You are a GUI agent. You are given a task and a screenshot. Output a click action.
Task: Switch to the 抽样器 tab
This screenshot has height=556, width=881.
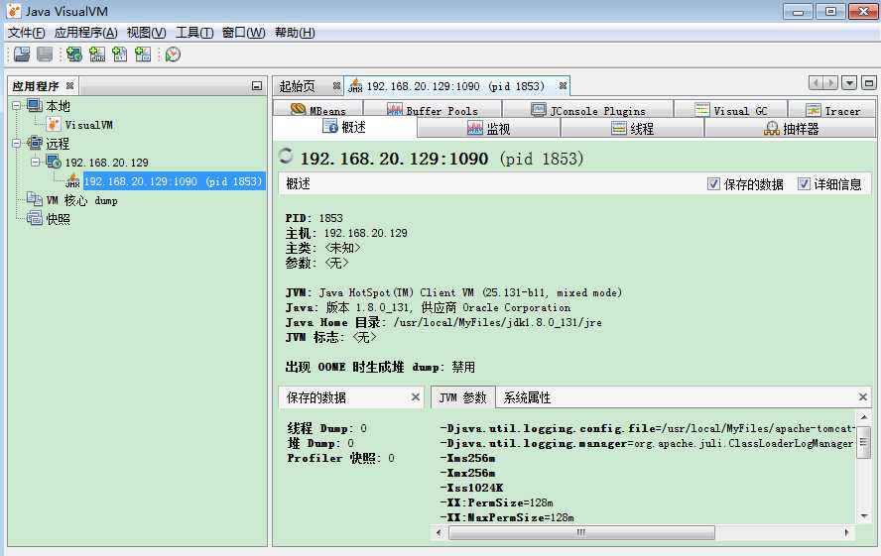[791, 129]
